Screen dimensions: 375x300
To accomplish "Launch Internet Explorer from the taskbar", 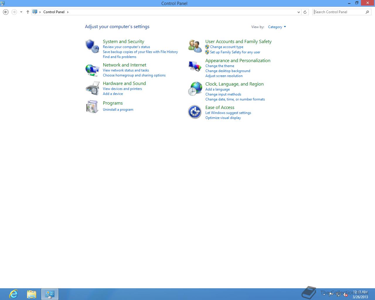I will click(x=13, y=294).
